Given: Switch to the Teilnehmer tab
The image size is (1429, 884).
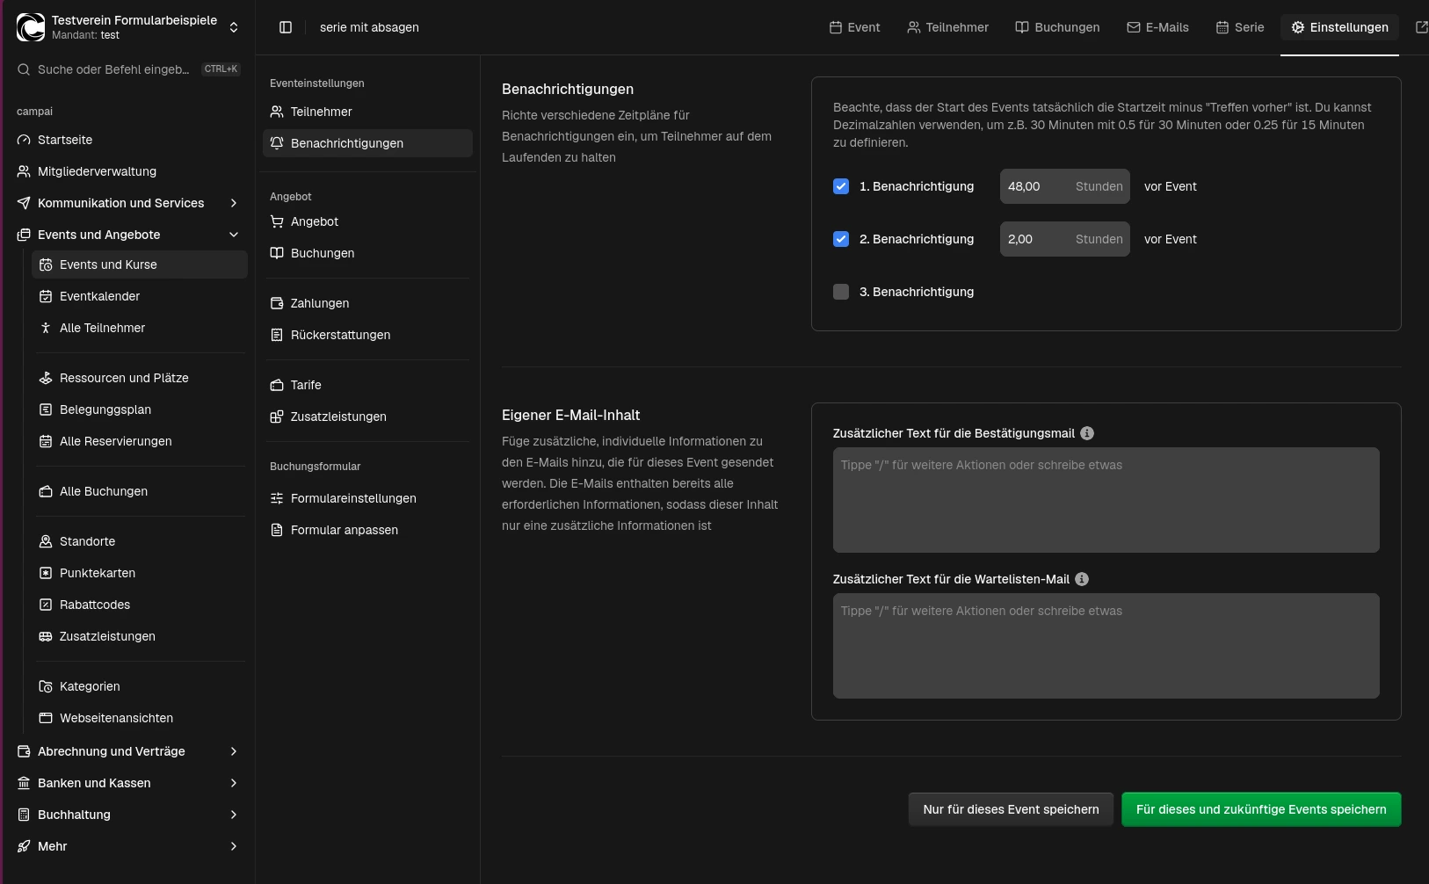Looking at the screenshot, I should (947, 27).
